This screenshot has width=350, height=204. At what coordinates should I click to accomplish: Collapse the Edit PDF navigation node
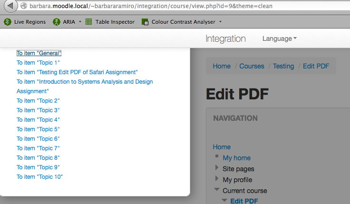coord(224,200)
